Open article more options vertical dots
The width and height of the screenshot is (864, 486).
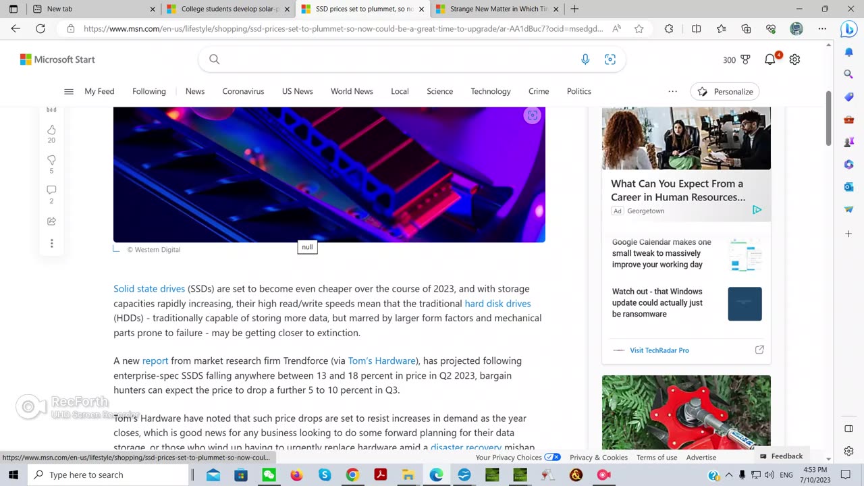coord(51,243)
